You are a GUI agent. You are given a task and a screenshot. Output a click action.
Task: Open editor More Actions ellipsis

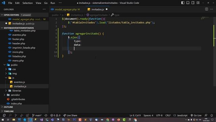click(212, 9)
